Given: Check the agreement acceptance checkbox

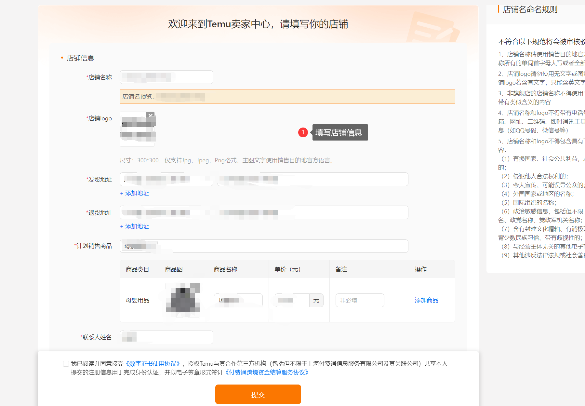Looking at the screenshot, I should 66,364.
